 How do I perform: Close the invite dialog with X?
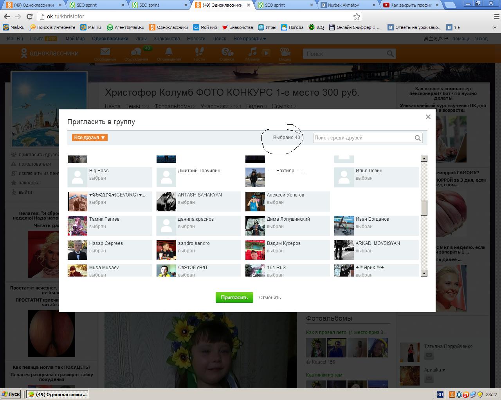tap(428, 117)
